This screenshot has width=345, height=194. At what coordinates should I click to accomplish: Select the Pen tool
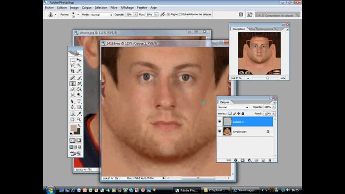pyautogui.click(x=72, y=107)
